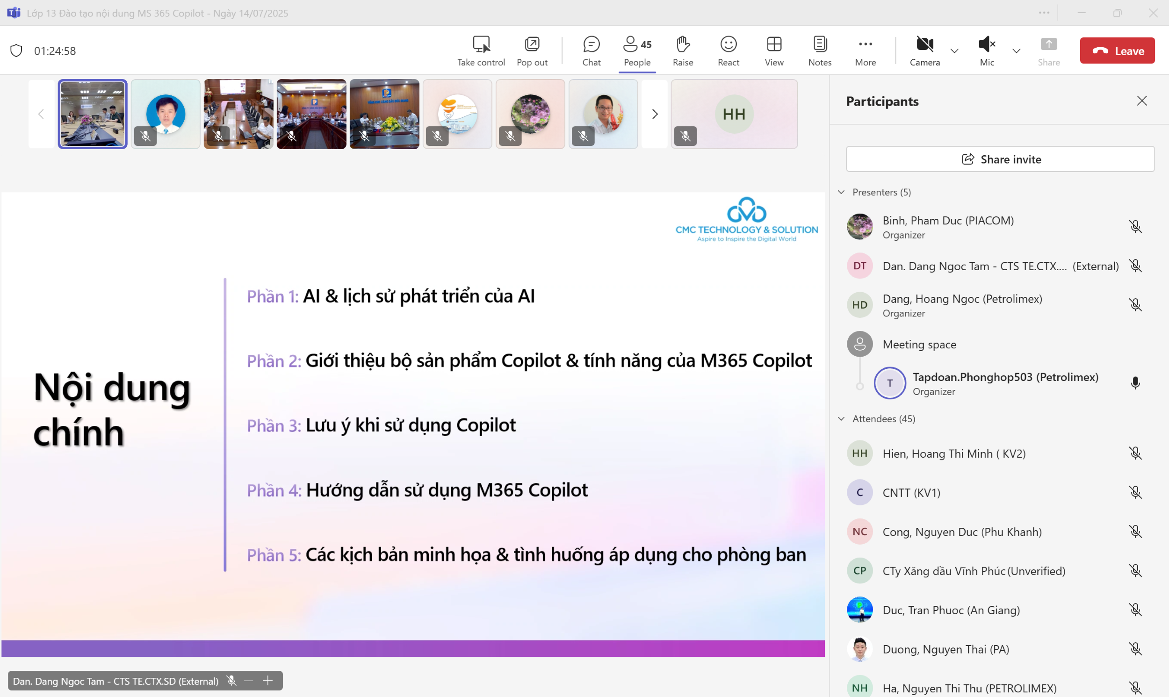
Task: Open the React emoji menu
Action: coord(728,50)
